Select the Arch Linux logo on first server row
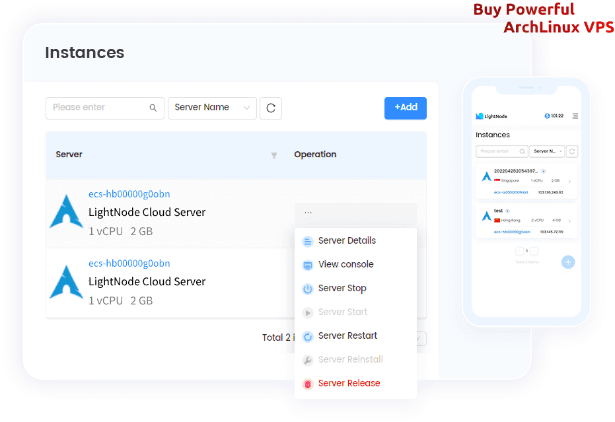Image resolution: width=615 pixels, height=422 pixels. pyautogui.click(x=67, y=213)
